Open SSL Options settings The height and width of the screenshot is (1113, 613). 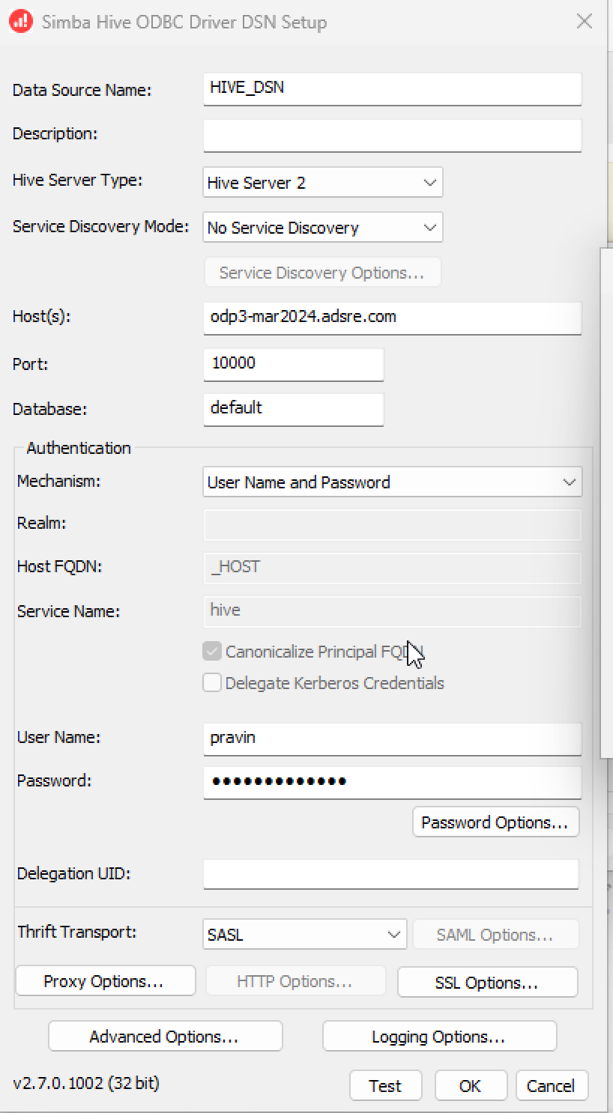487,983
